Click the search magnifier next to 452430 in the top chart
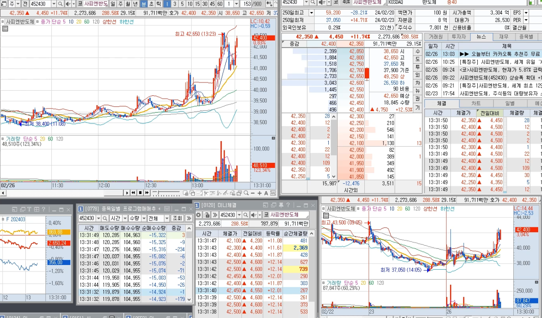Viewport: 542px width, 318px height. [x=61, y=3]
